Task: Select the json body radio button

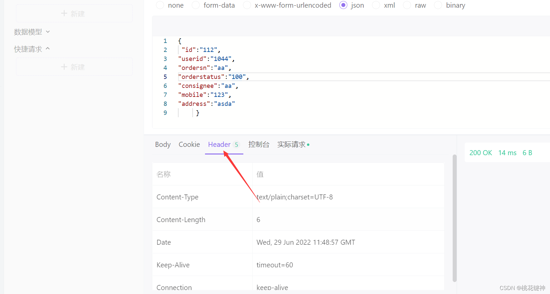Action: [x=343, y=5]
